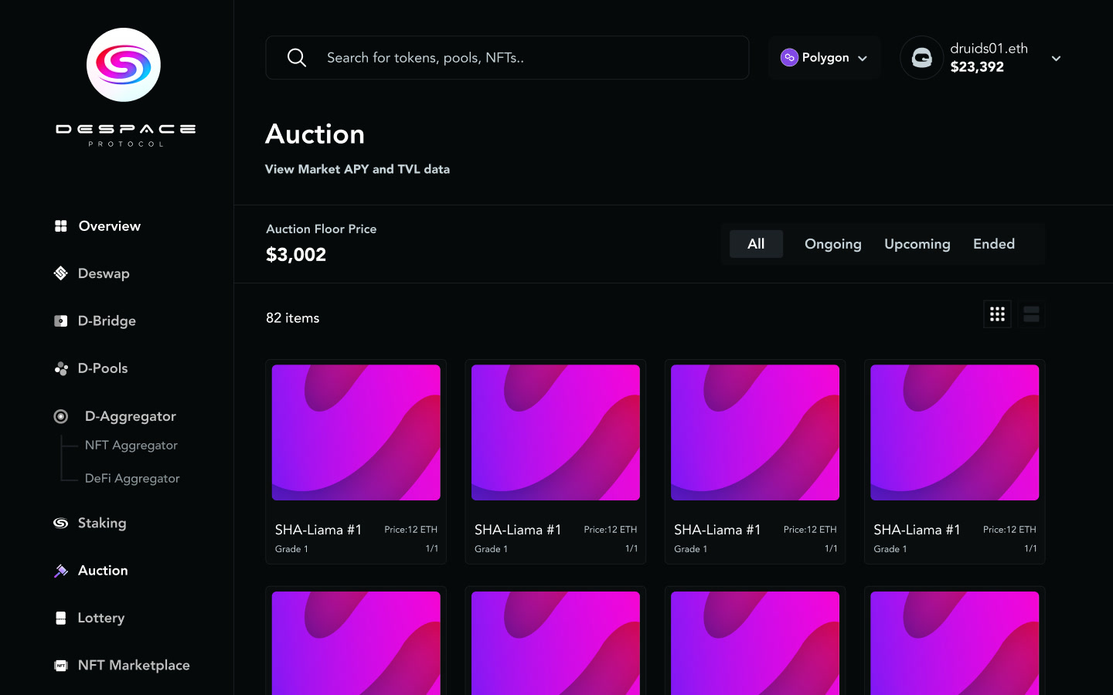
Task: Click the 82 items count text
Action: (x=293, y=318)
